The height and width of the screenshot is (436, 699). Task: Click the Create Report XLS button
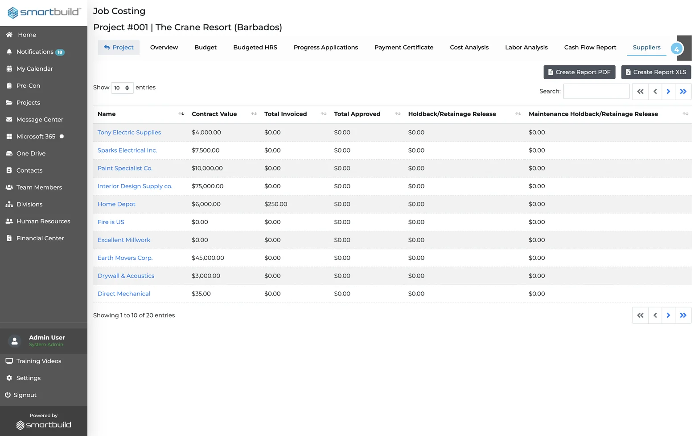(x=656, y=72)
